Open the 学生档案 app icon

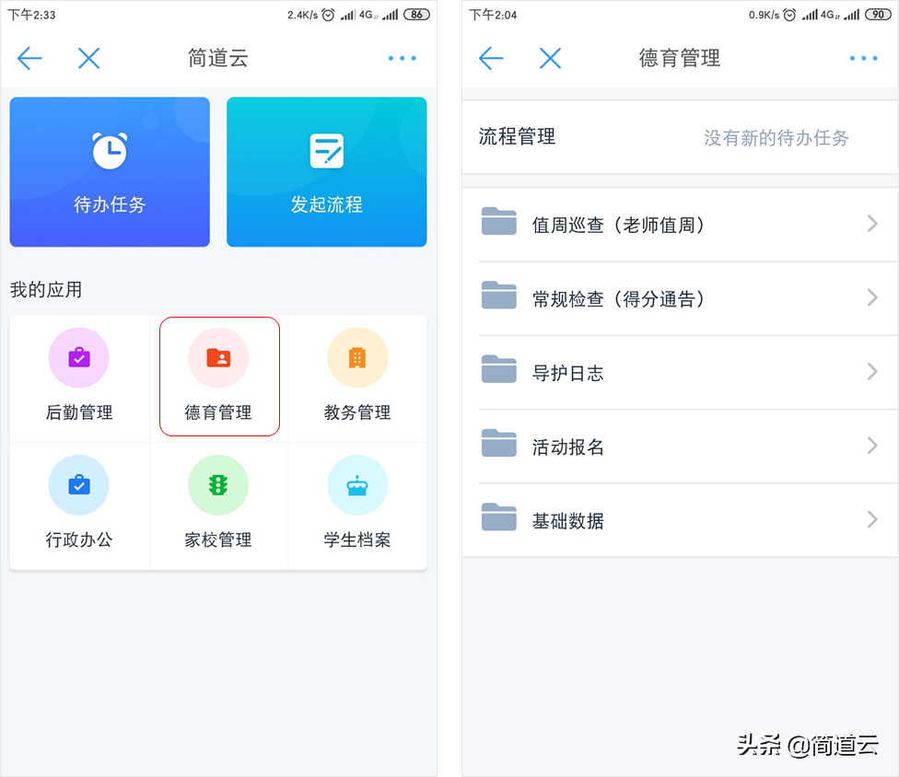pos(357,485)
